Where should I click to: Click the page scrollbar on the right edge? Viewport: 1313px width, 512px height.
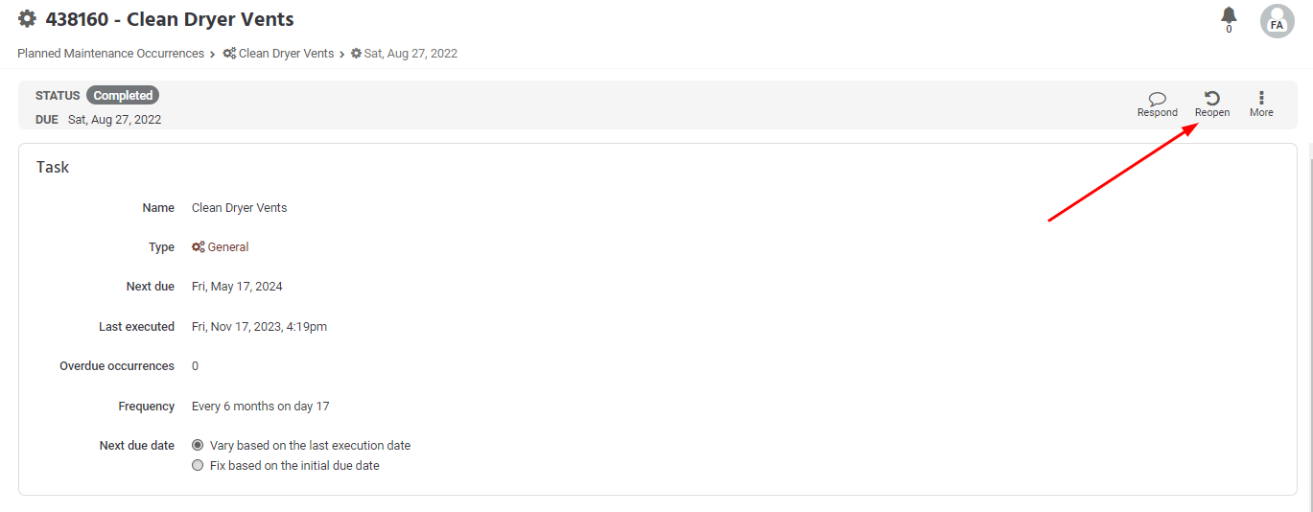click(1308, 326)
